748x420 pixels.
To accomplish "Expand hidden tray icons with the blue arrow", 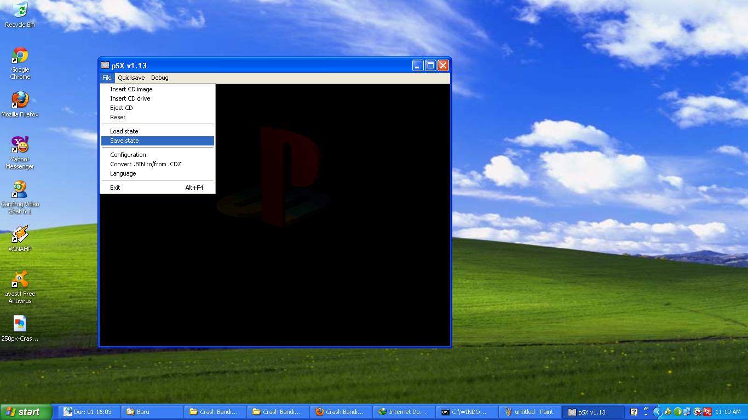I will 658,412.
